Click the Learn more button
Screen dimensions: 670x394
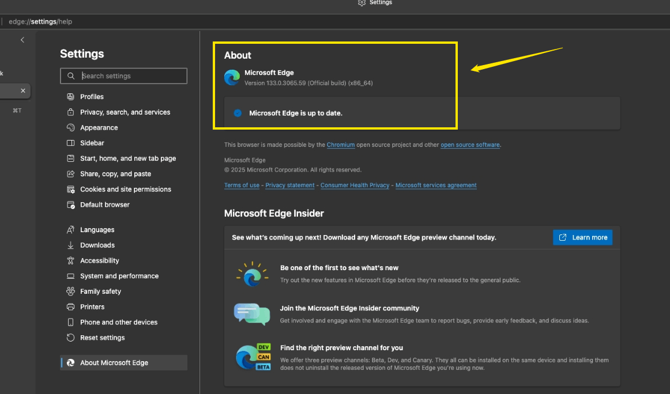pyautogui.click(x=582, y=237)
